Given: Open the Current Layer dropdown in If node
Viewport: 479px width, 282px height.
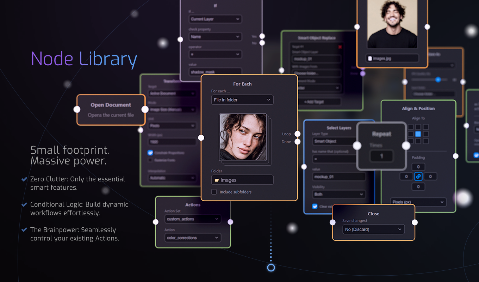Looking at the screenshot, I should click(x=215, y=19).
